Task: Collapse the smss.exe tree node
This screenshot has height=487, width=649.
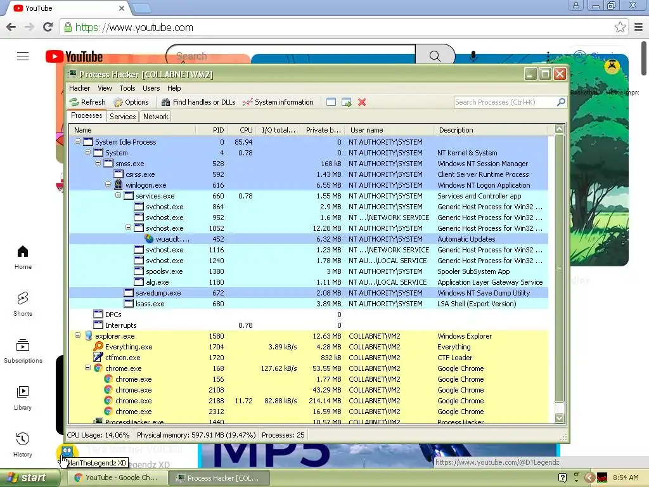Action: 98,163
